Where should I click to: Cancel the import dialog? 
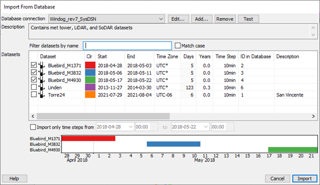tap(277, 178)
